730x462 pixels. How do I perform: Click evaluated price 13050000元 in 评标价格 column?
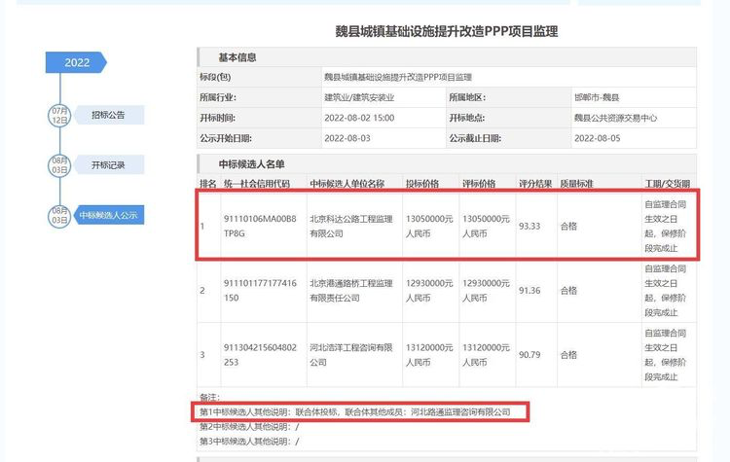pos(486,226)
